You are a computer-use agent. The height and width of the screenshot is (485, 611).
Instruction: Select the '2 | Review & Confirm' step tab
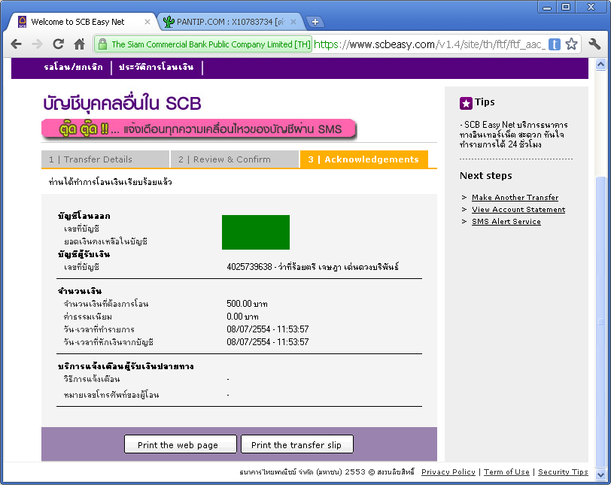coord(235,159)
